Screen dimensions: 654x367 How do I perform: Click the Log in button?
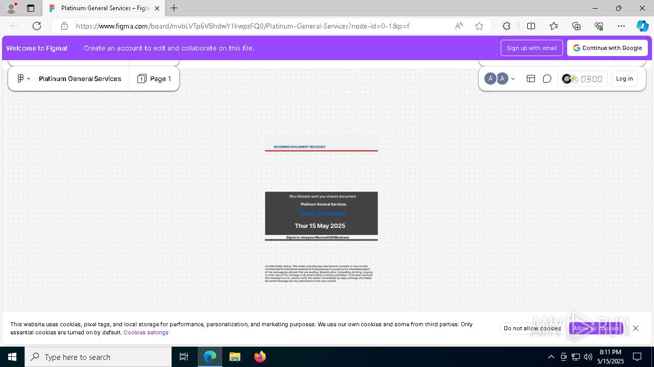(x=624, y=78)
